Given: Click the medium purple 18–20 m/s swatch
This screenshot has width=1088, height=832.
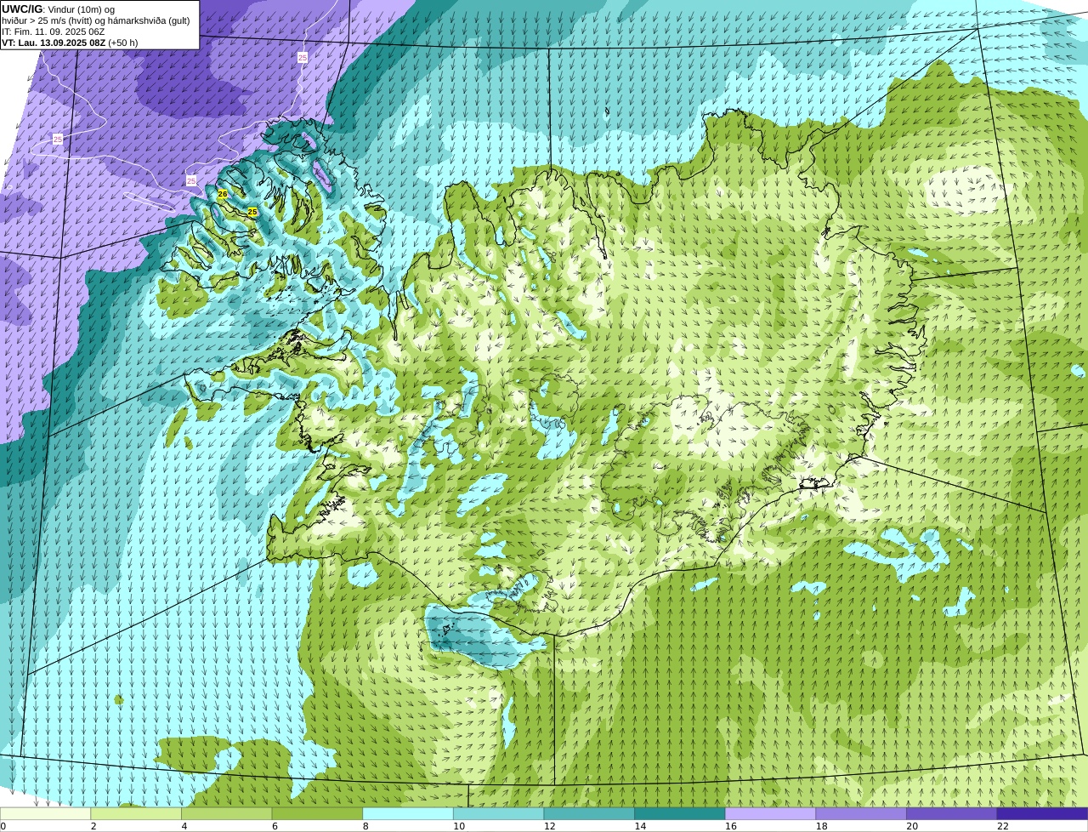Looking at the screenshot, I should (861, 813).
